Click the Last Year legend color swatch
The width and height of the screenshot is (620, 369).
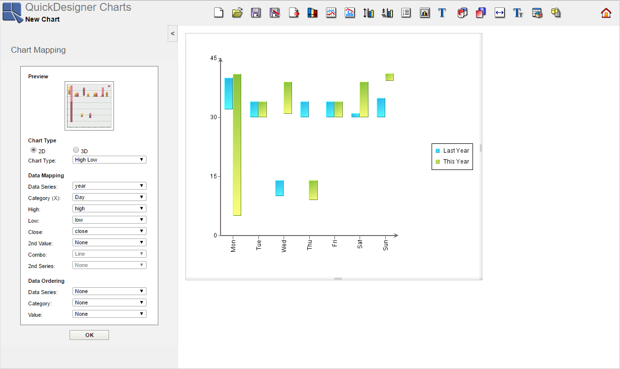click(x=438, y=151)
